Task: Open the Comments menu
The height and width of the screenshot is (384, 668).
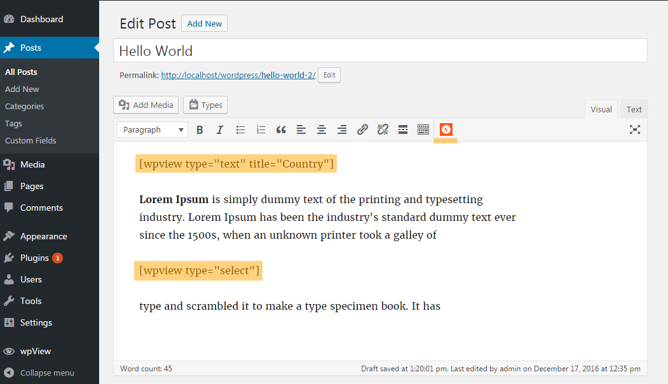Action: click(x=50, y=208)
